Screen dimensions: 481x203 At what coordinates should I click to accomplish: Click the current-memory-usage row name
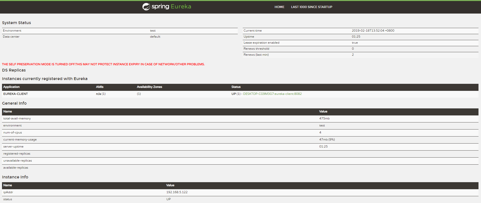20,140
